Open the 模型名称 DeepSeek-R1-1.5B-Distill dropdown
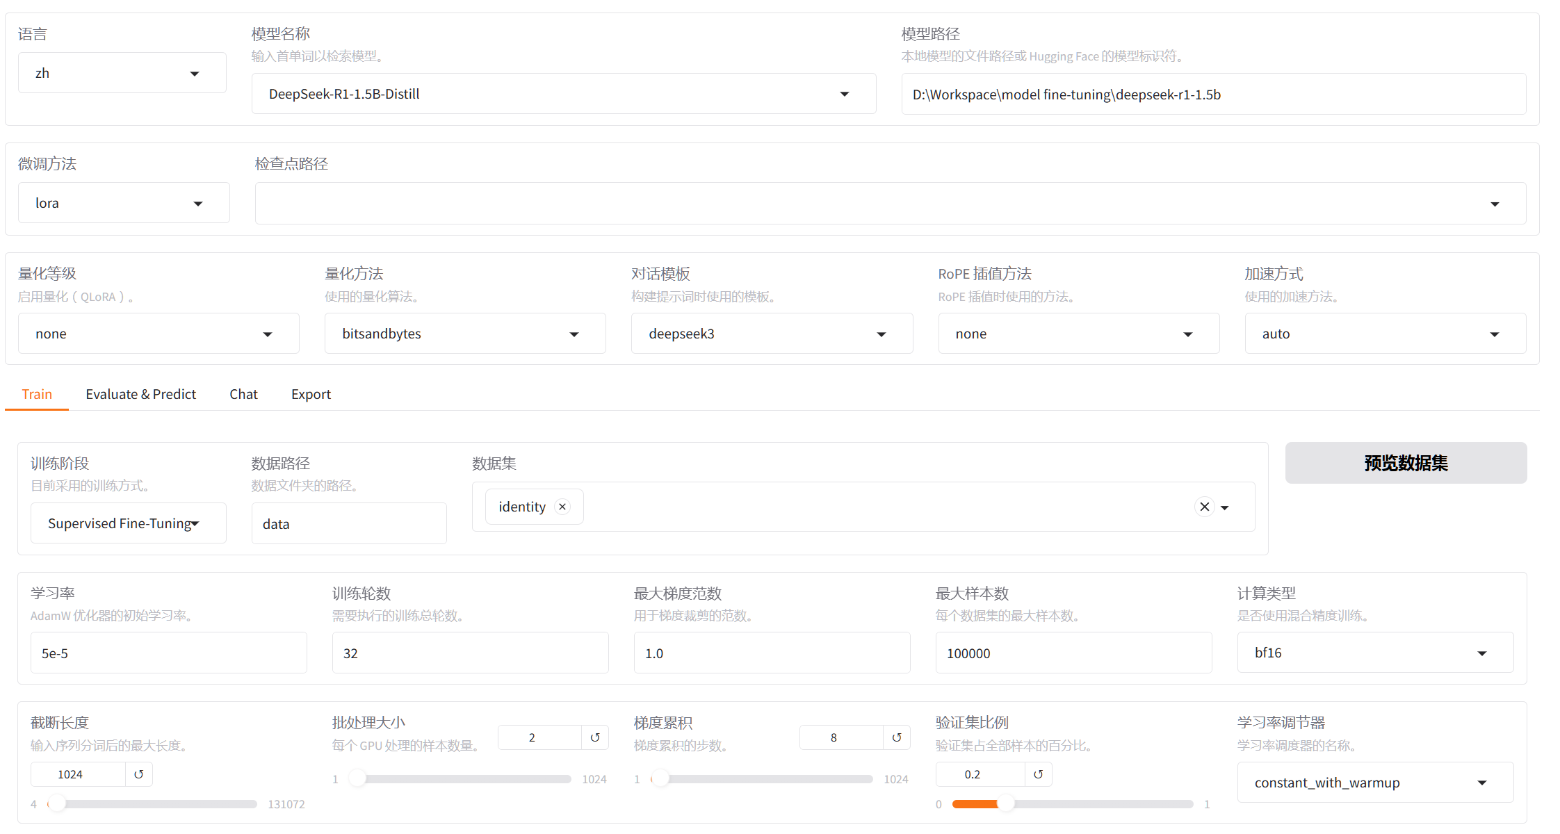The height and width of the screenshot is (834, 1560). 564,94
